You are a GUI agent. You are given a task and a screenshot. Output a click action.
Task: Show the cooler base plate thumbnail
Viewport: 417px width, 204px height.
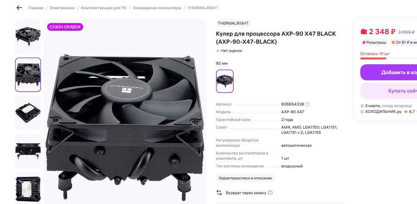pyautogui.click(x=28, y=113)
